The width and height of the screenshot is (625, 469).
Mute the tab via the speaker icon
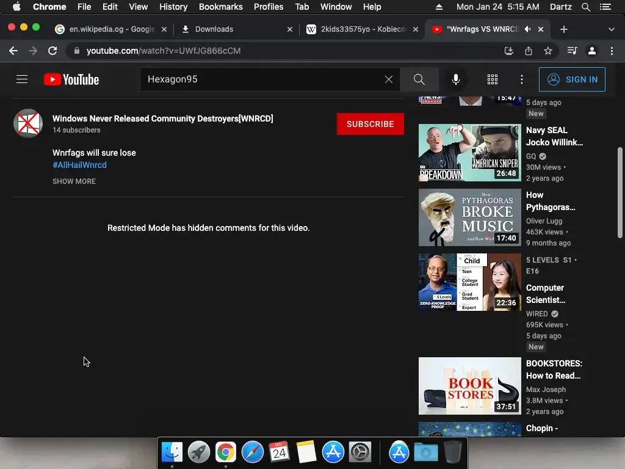(528, 29)
